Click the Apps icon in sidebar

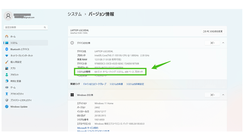[7, 68]
